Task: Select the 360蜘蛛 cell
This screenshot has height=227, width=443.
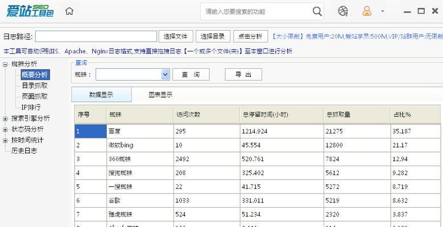Action: tap(140, 159)
